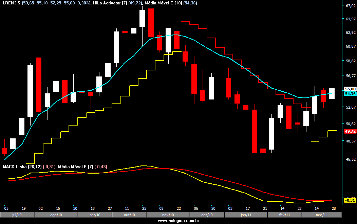357x224 pixels.
Task: Click the 52,67 price axis label
Action: [351, 107]
